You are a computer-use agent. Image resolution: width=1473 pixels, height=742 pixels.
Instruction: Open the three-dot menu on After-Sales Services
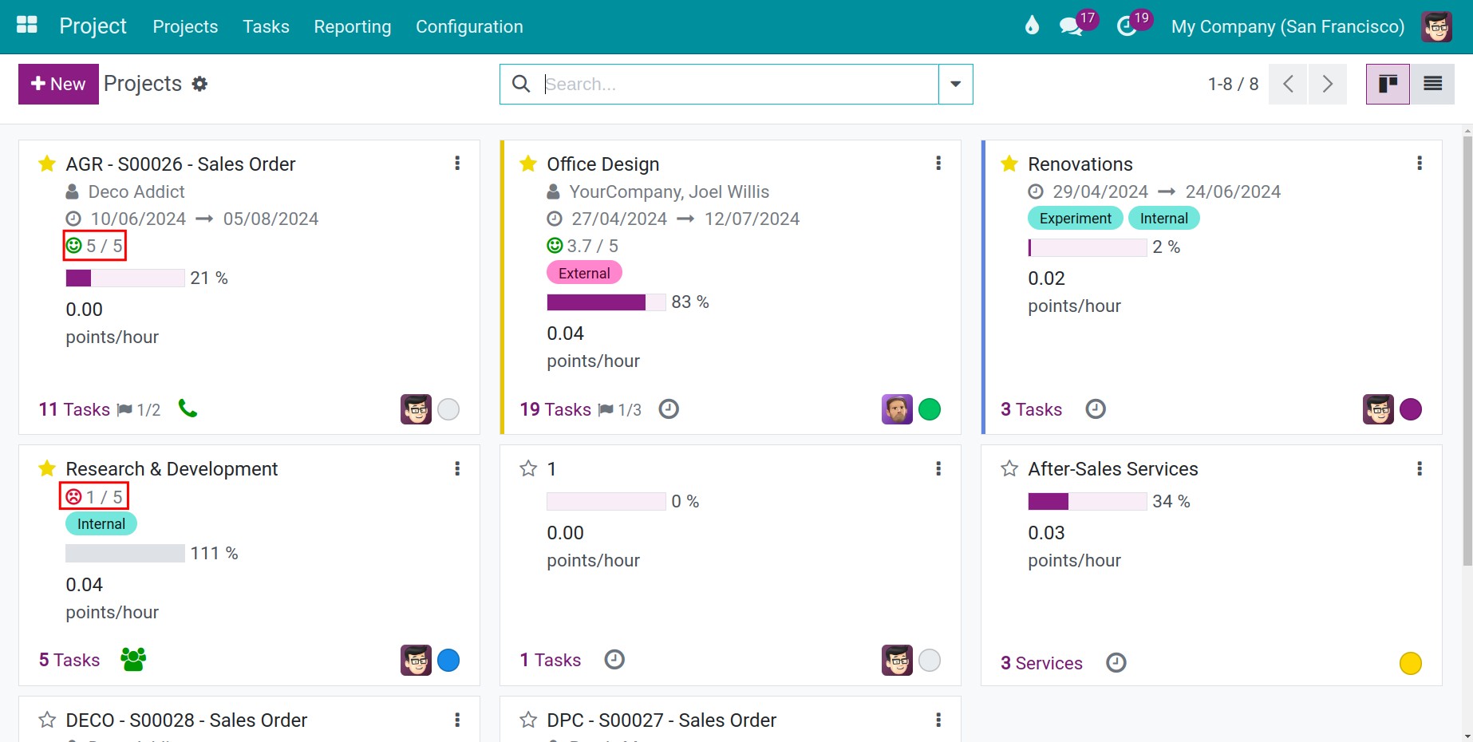coord(1420,468)
